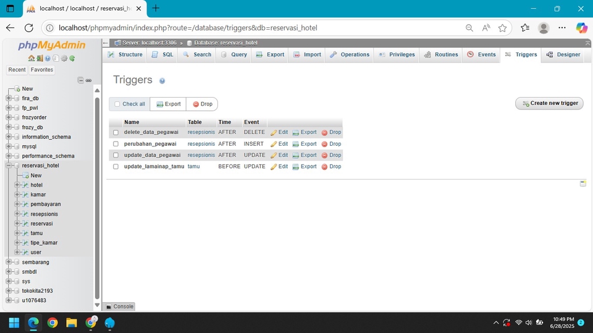Image resolution: width=593 pixels, height=333 pixels.
Task: Select the update_lamainap_tamu trigger checkbox
Action: (116, 167)
